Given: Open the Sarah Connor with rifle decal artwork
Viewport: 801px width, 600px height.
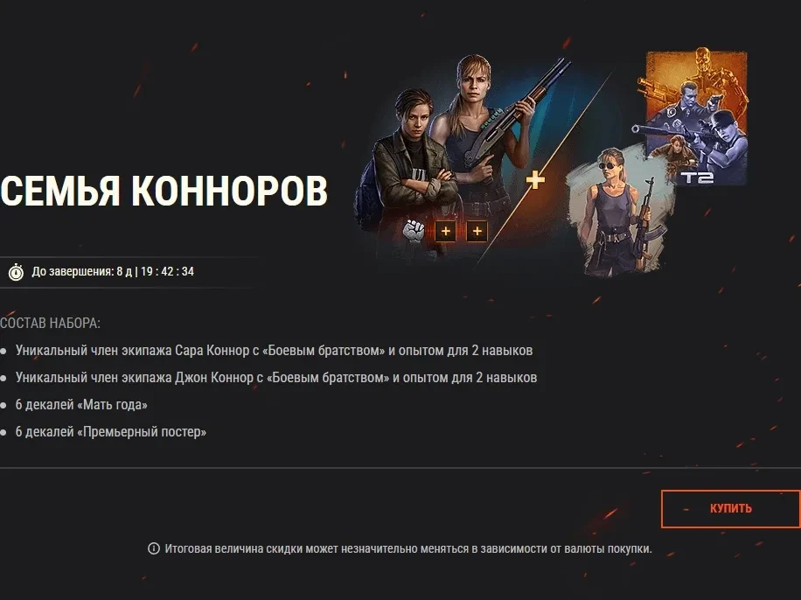Looking at the screenshot, I should click(621, 212).
